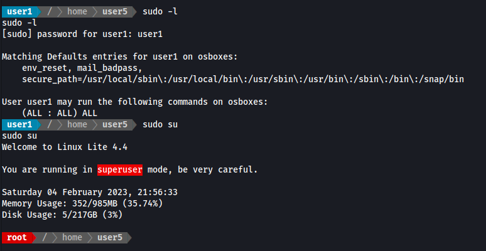Viewport: 486px width, 251px height.
Task: Click the user1 segment beside the sudo -l command
Action: 19,11
